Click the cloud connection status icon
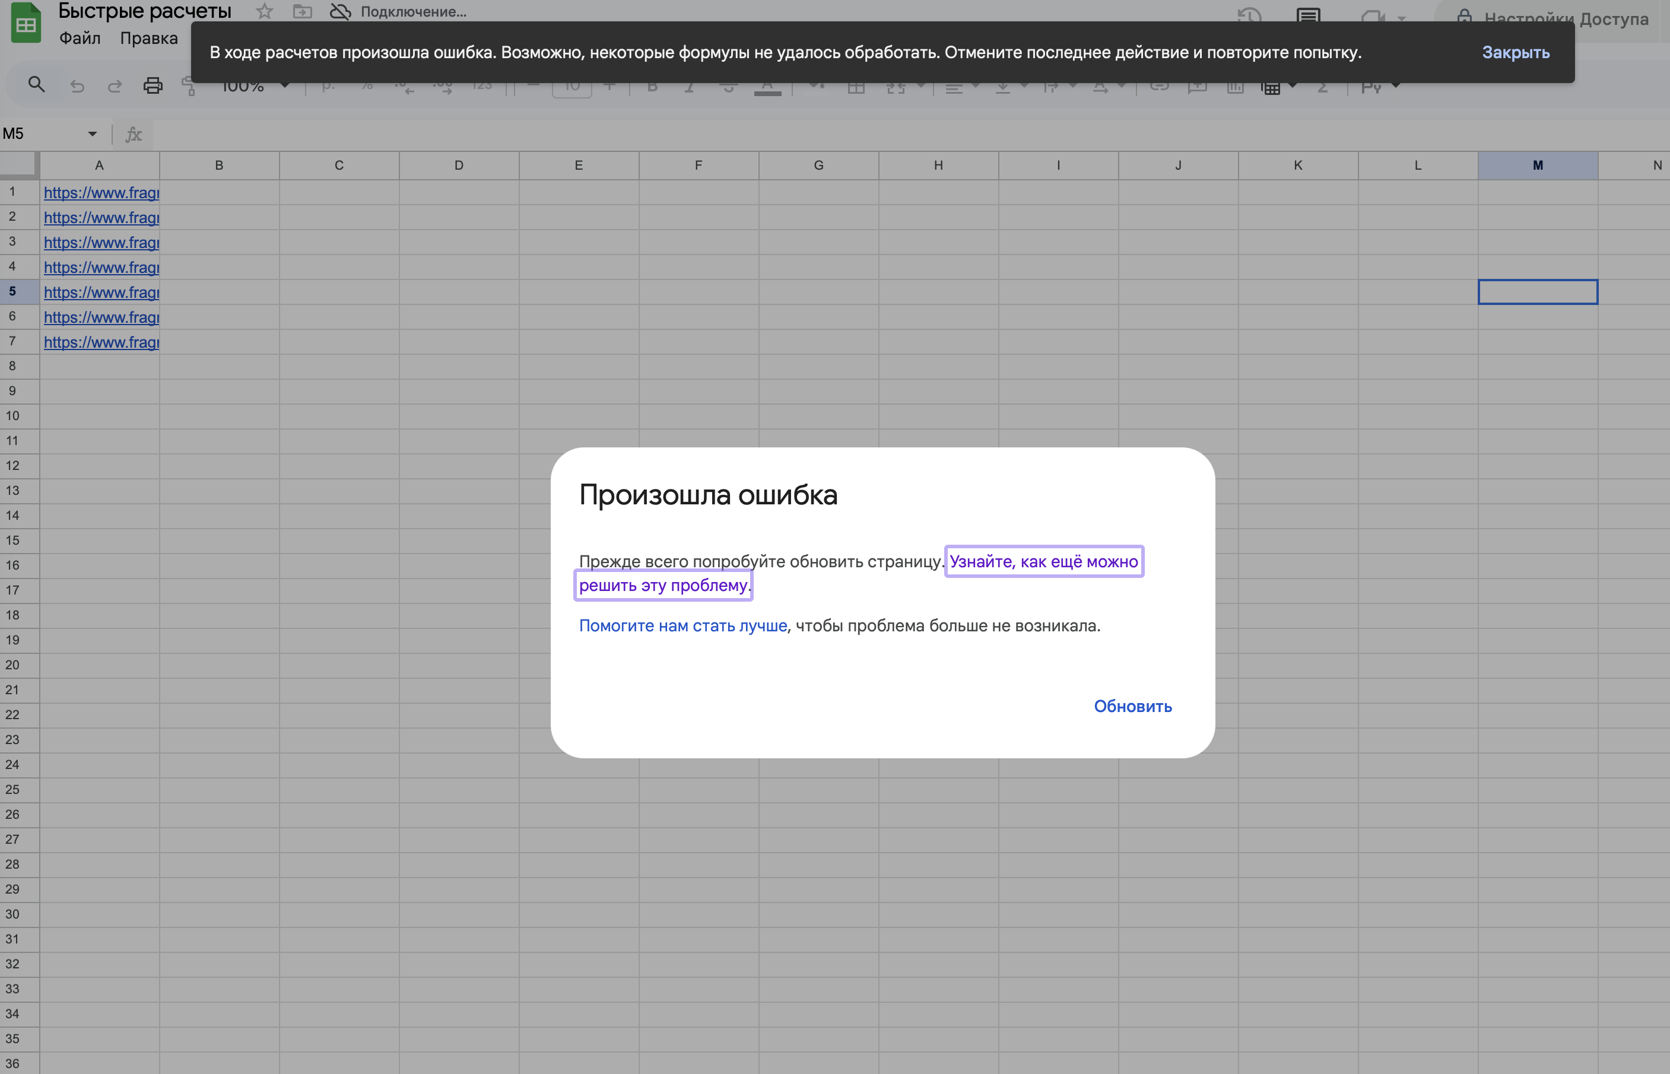The image size is (1670, 1074). coord(340,11)
